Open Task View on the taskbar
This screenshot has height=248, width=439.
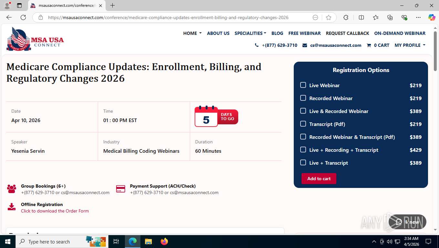[x=116, y=242]
